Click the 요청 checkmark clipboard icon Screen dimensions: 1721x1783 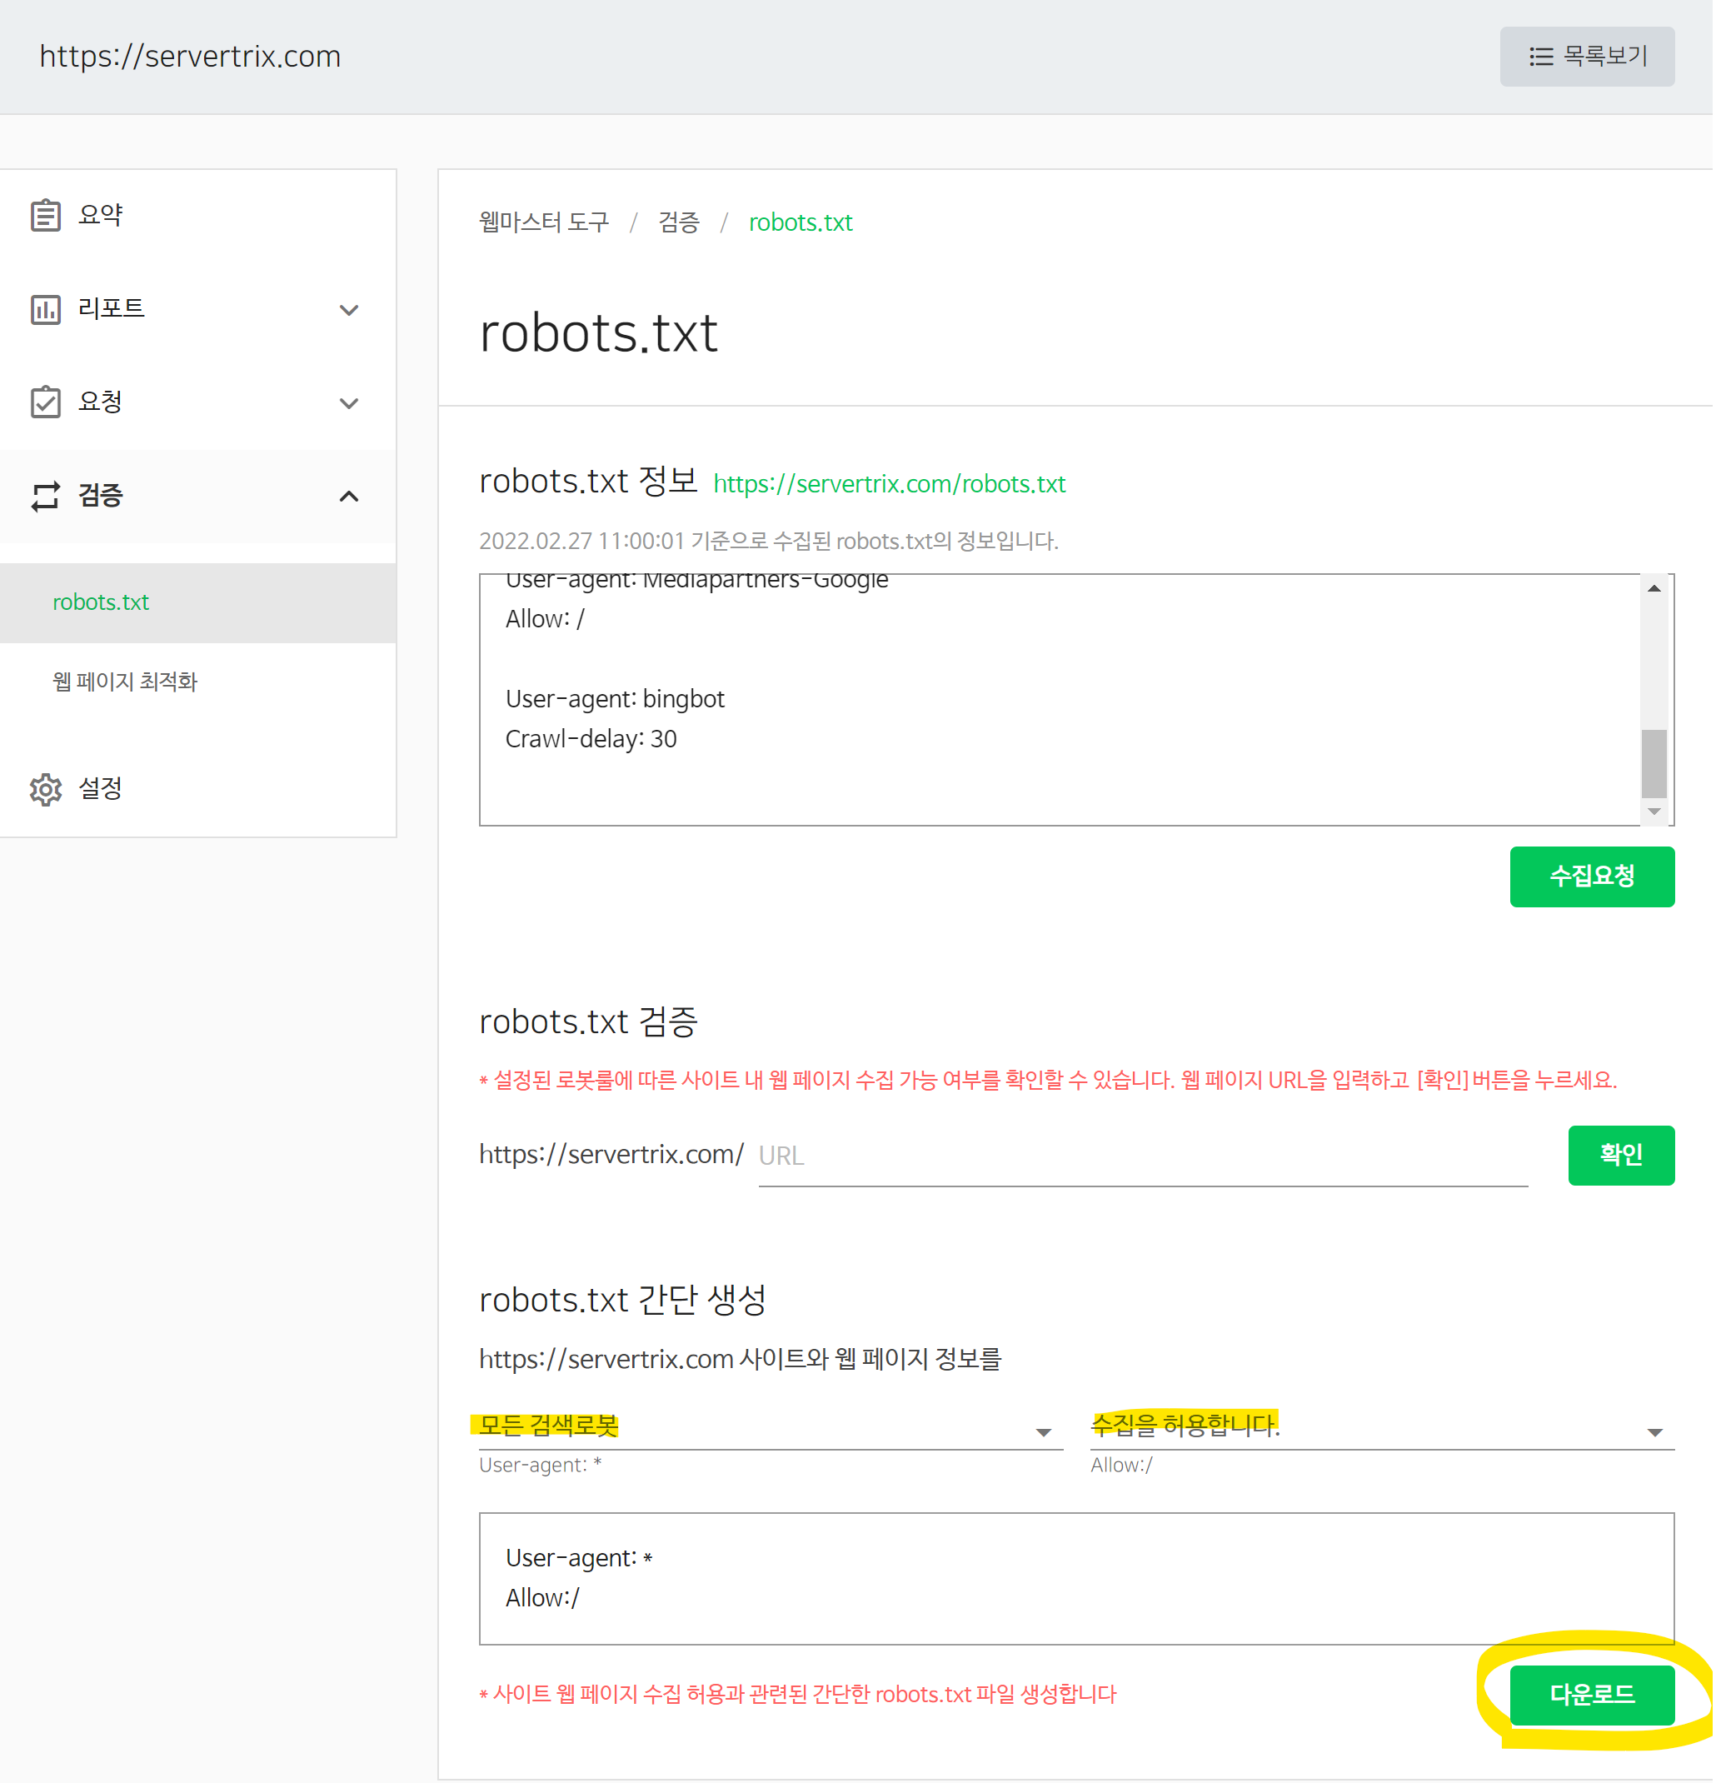coord(46,402)
